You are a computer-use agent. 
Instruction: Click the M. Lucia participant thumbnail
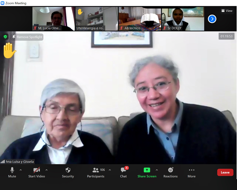click(x=54, y=19)
